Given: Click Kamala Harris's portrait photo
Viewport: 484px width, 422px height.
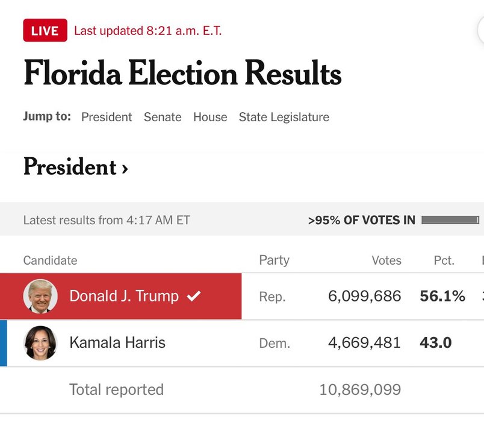Looking at the screenshot, I should 40,343.
